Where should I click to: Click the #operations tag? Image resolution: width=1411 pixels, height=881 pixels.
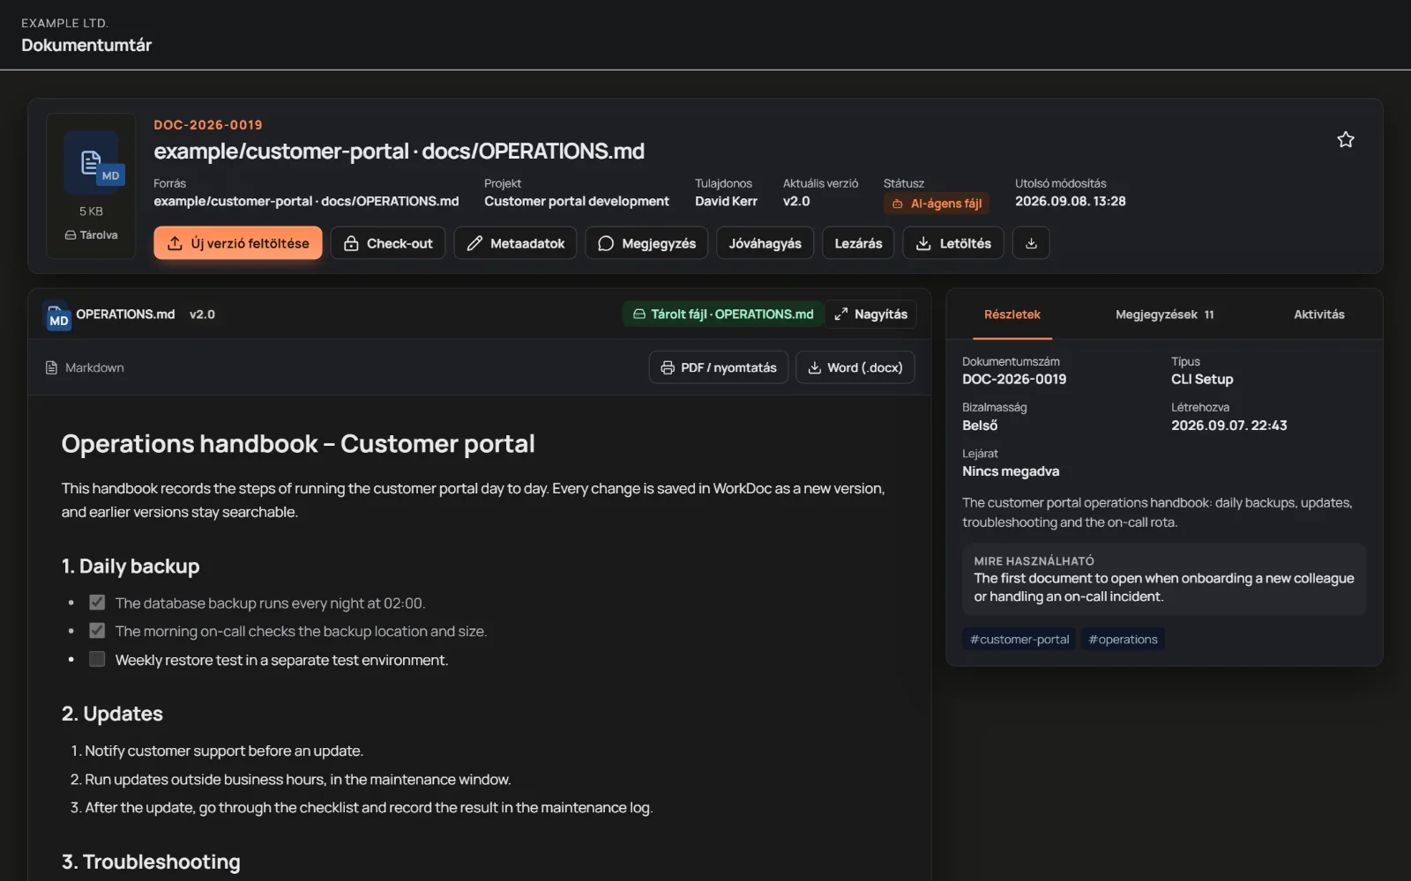tap(1123, 640)
